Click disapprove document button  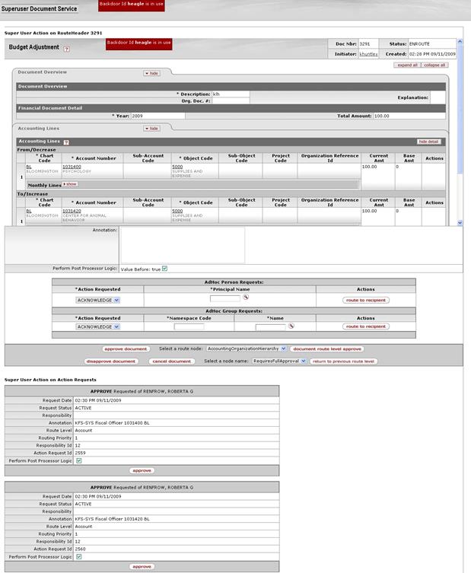[111, 361]
